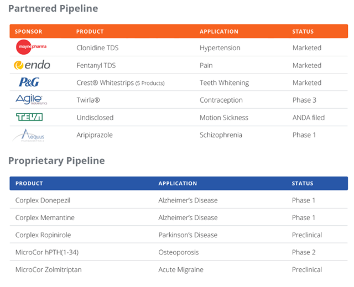This screenshot has height=287, width=354.
Task: Click the Pain application cell
Action: [206, 65]
